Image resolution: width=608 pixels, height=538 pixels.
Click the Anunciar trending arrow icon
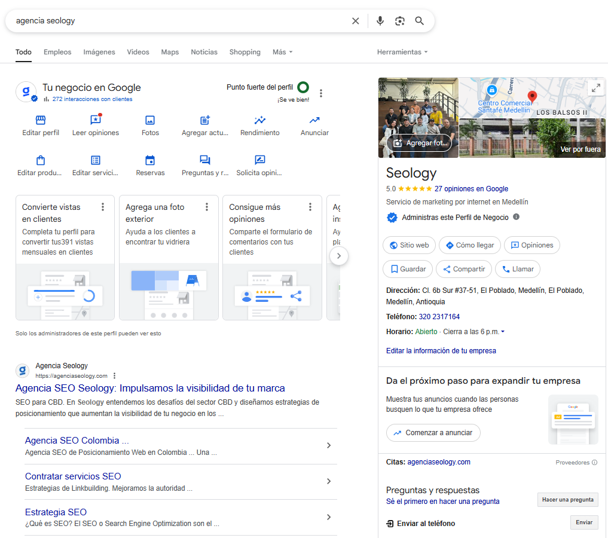(x=314, y=120)
